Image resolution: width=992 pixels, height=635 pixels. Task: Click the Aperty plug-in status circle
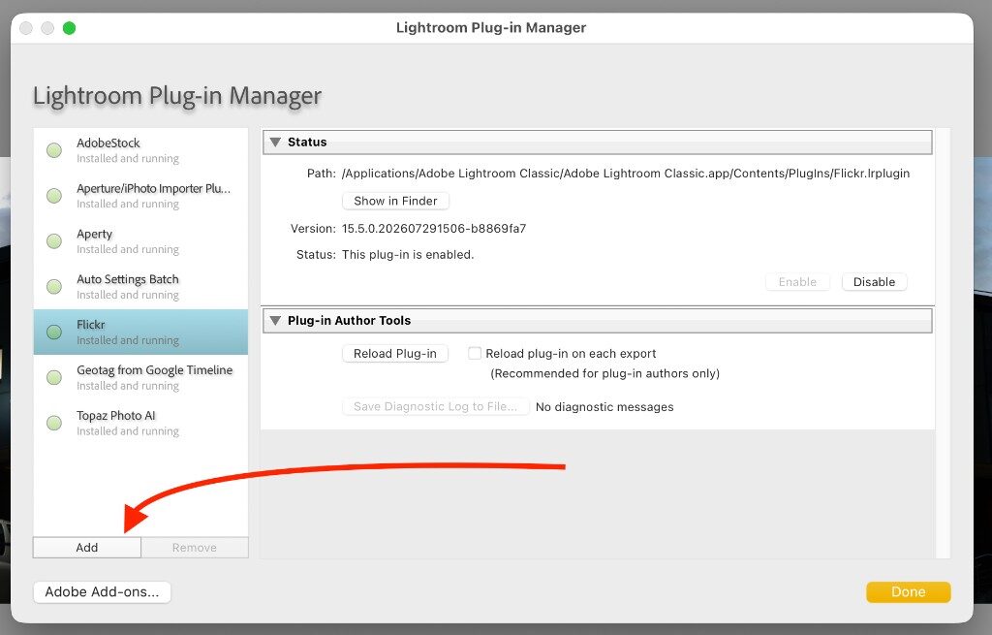(54, 241)
